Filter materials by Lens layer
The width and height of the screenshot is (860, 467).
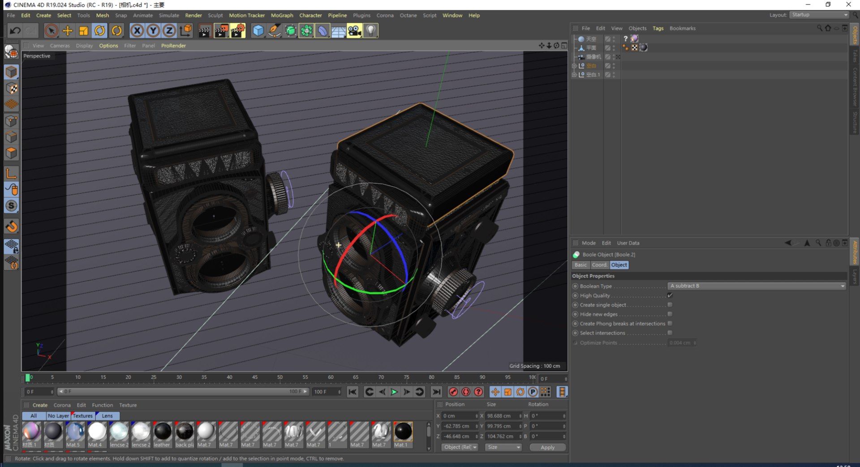tap(107, 416)
